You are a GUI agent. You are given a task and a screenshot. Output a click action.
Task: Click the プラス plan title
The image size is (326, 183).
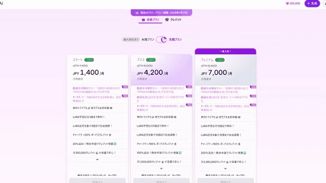141,60
